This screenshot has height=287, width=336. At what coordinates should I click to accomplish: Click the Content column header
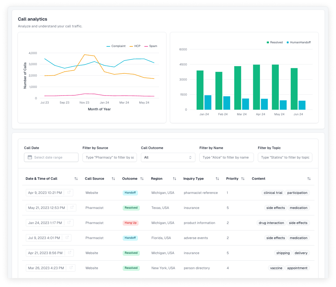pyautogui.click(x=258, y=179)
